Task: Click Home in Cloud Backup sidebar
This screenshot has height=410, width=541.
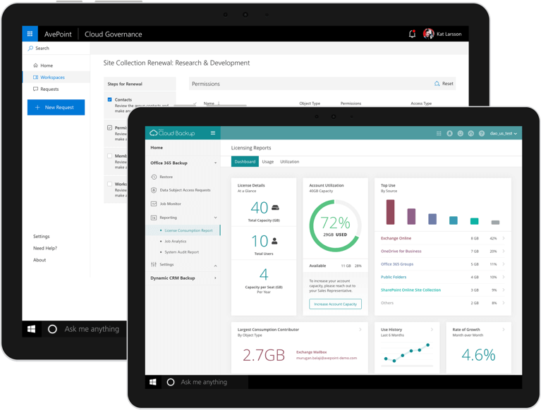Action: (157, 147)
